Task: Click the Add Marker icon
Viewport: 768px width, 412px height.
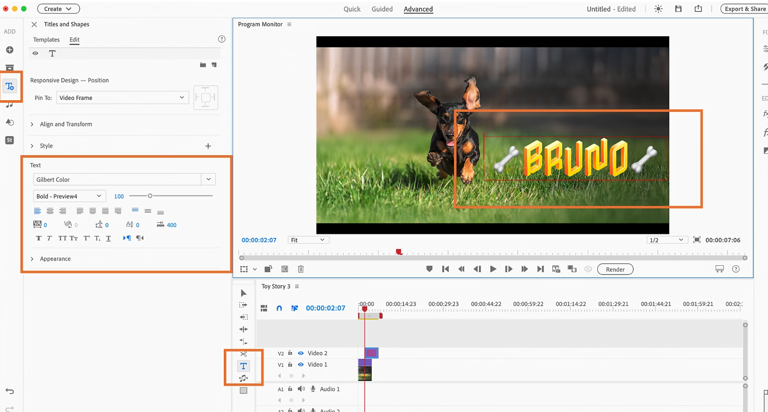Action: click(429, 269)
